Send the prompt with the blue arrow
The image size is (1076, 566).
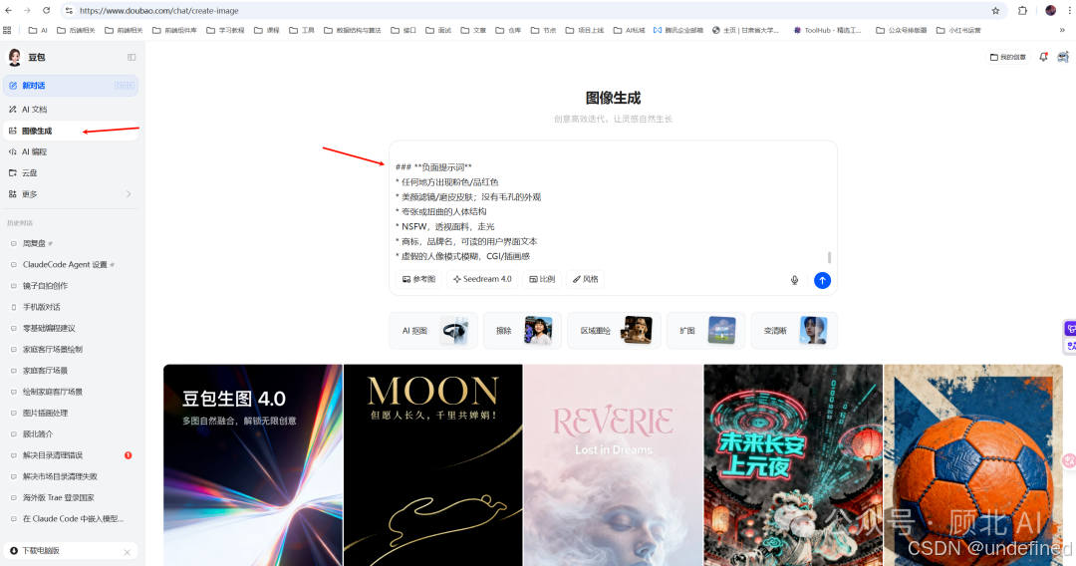[x=822, y=280]
